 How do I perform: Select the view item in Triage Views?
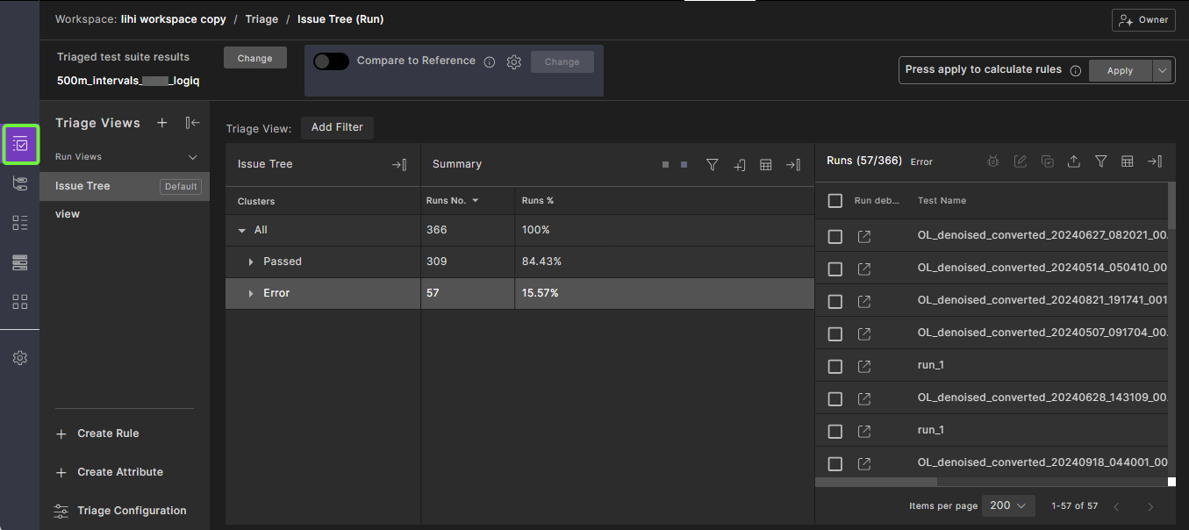(68, 214)
